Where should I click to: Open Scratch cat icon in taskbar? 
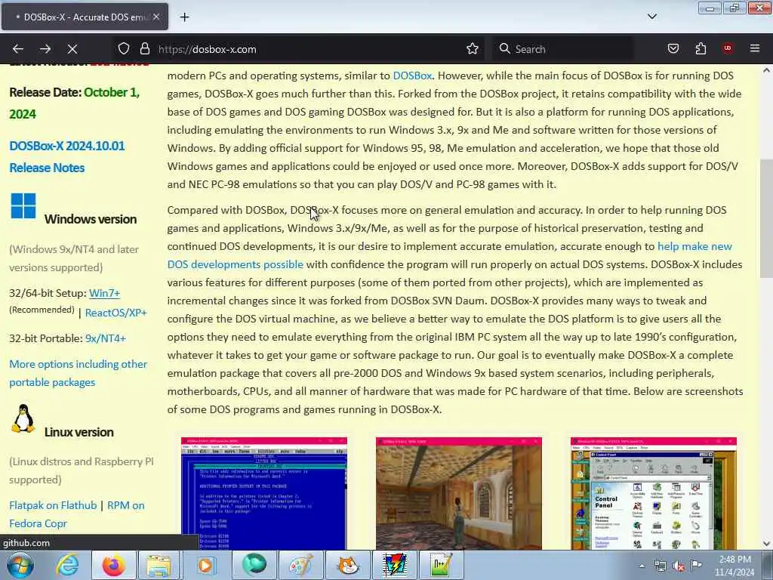click(x=347, y=565)
